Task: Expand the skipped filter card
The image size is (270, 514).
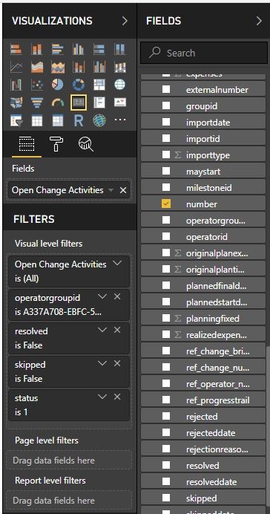Action: click(x=102, y=363)
